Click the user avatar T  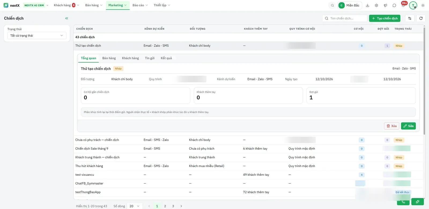tap(413, 5)
